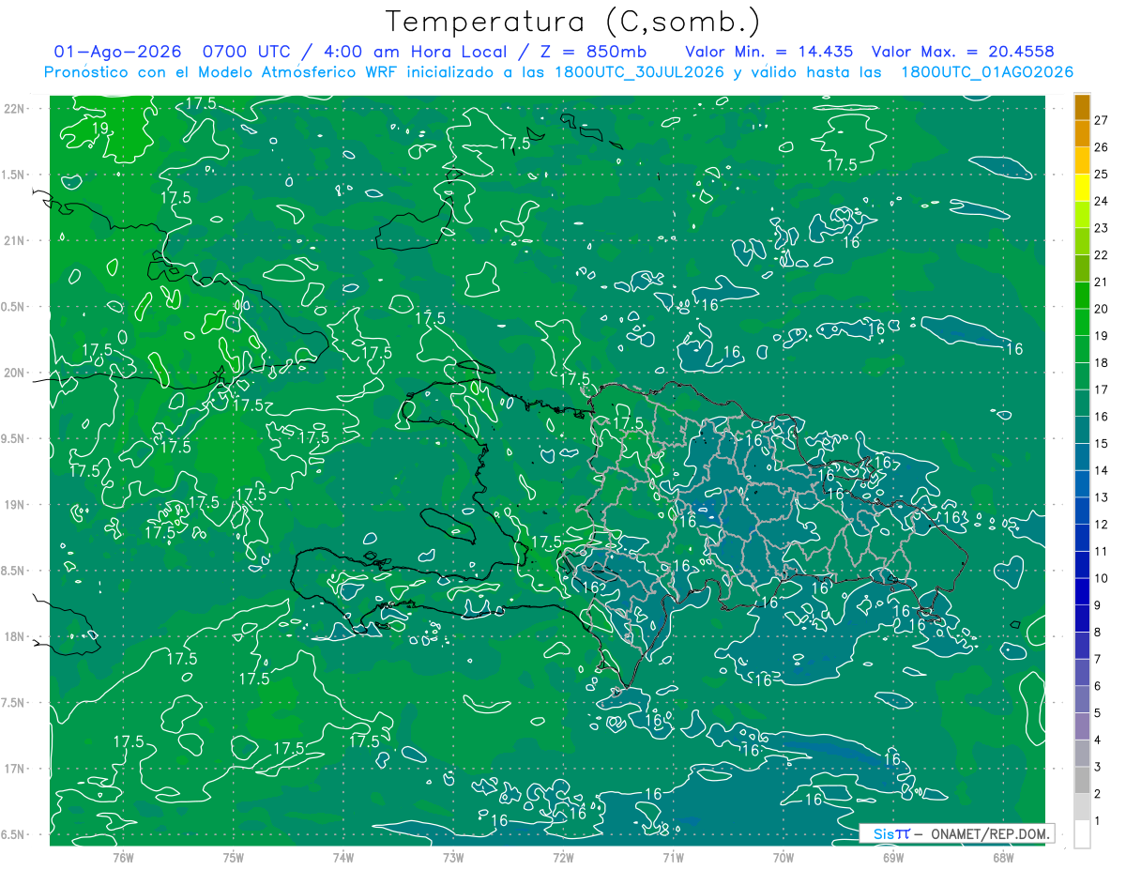This screenshot has width=1126, height=870.
Task: Click the 'Temperatura (C,somb.)' chart title
Action: 572,22
